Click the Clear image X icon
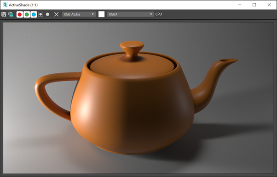 56,14
